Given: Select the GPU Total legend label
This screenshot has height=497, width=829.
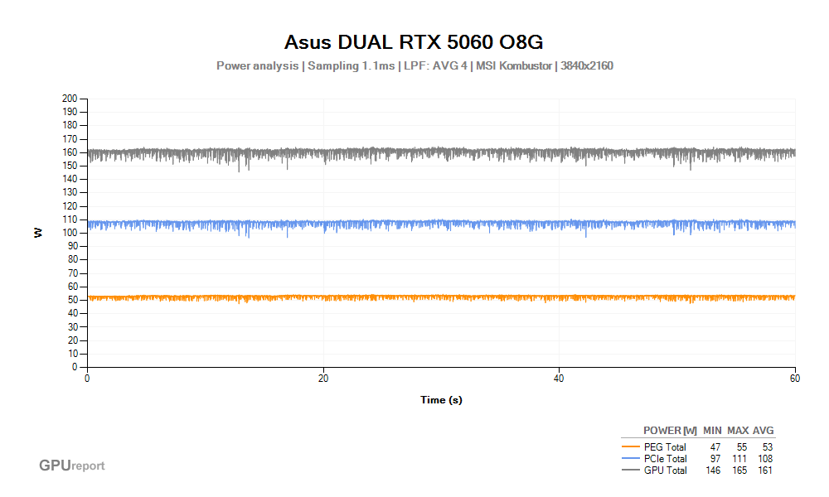Looking at the screenshot, I should pyautogui.click(x=666, y=470).
